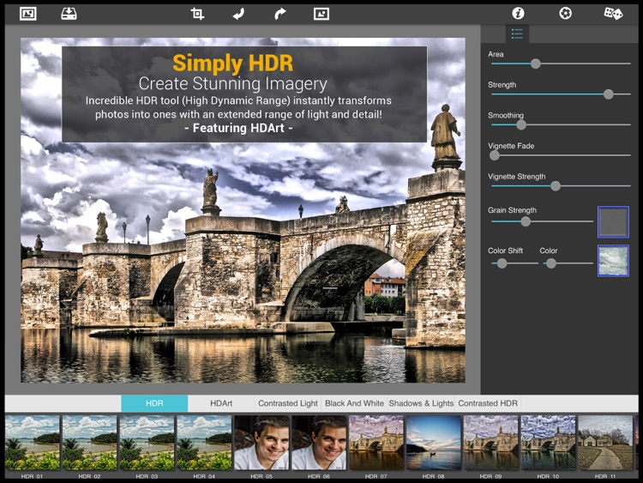The width and height of the screenshot is (643, 483).
Task: Click the Color slider handle
Action: [x=551, y=263]
